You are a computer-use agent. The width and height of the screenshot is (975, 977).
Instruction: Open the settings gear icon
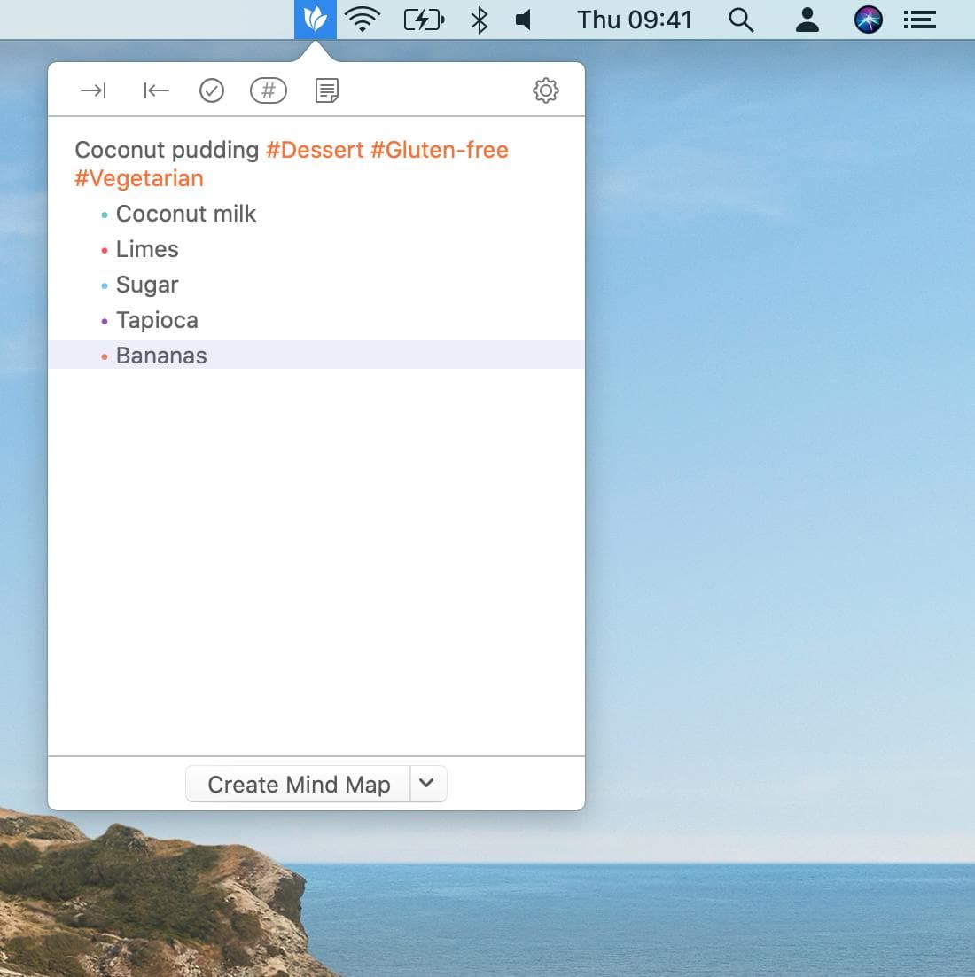[546, 90]
